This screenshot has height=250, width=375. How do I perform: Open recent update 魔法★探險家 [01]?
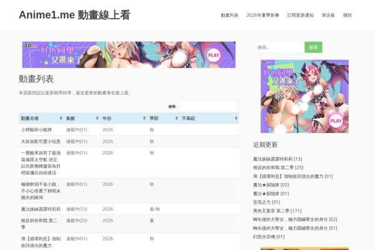(x=271, y=193)
